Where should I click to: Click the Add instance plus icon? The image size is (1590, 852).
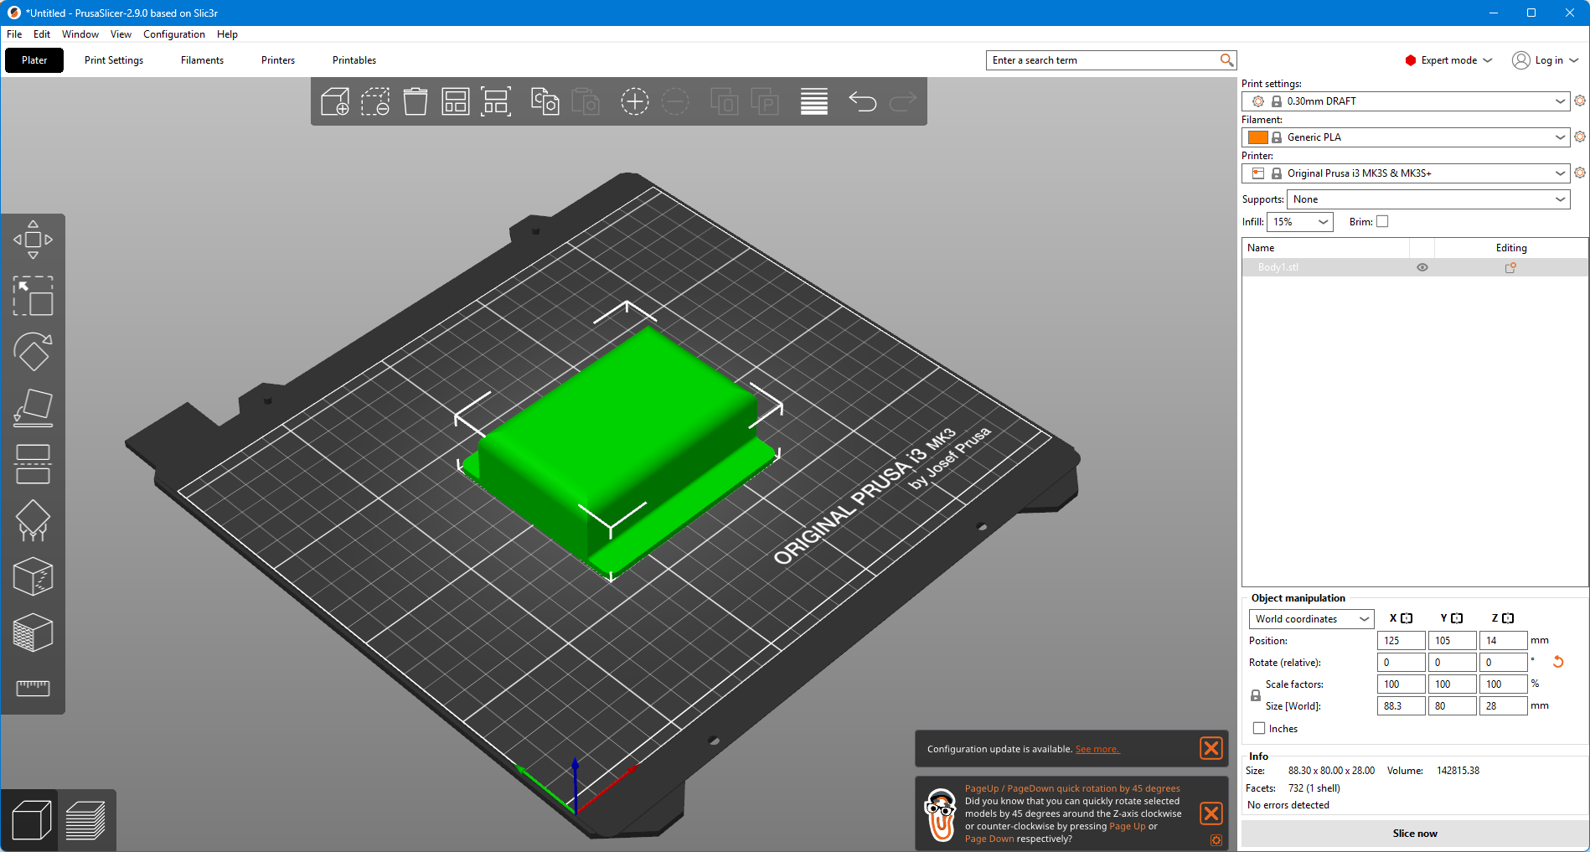point(634,101)
